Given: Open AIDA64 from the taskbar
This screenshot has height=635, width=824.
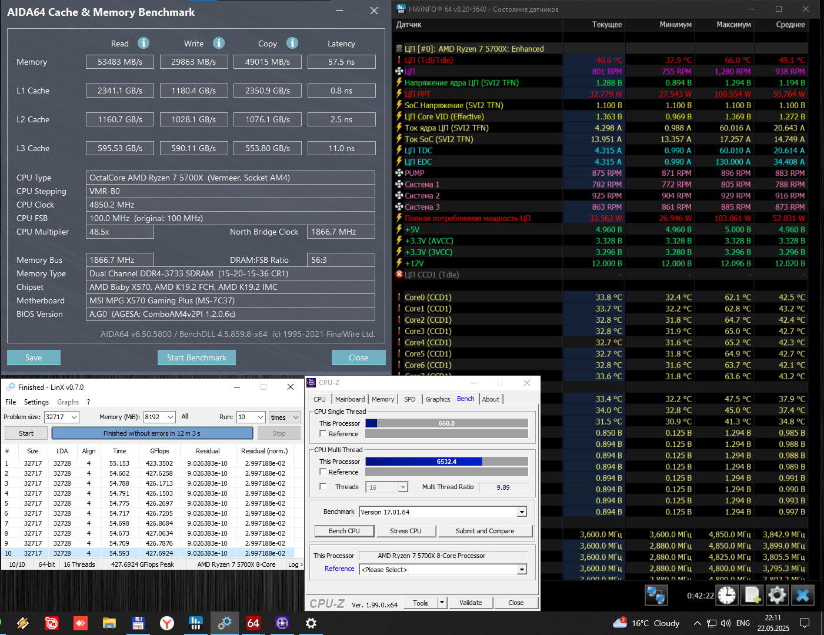Looking at the screenshot, I should pos(253,623).
